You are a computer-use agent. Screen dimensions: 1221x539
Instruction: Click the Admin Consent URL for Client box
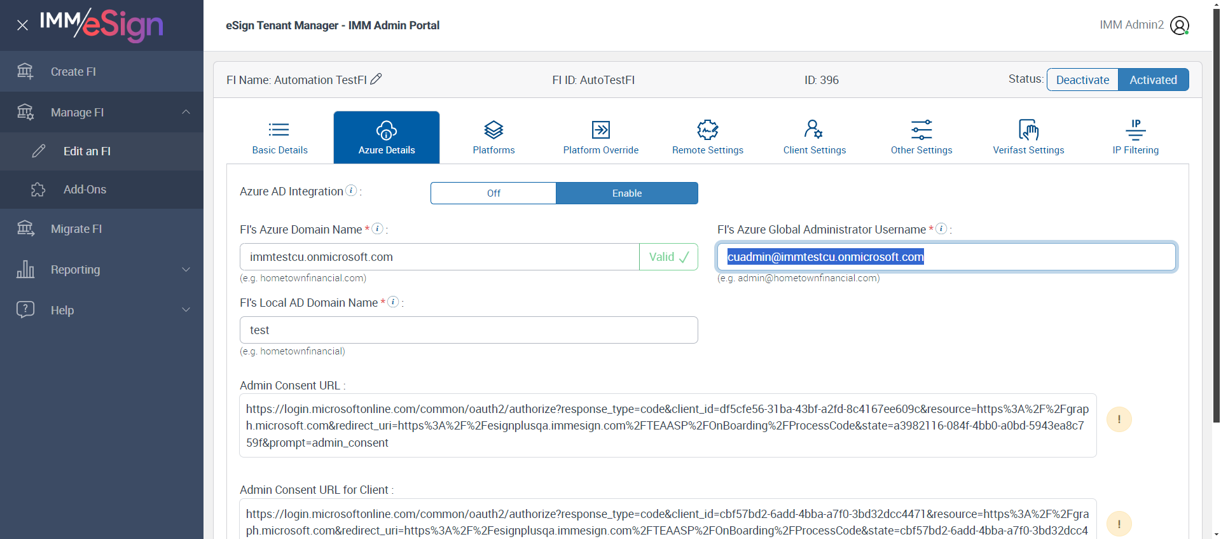[x=668, y=519]
